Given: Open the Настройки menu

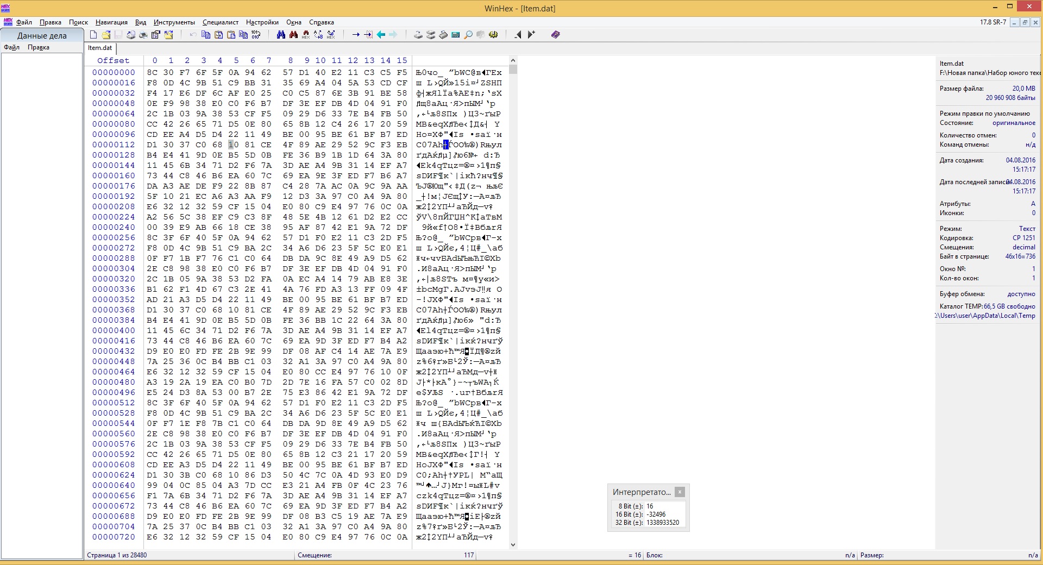Looking at the screenshot, I should click(x=262, y=22).
